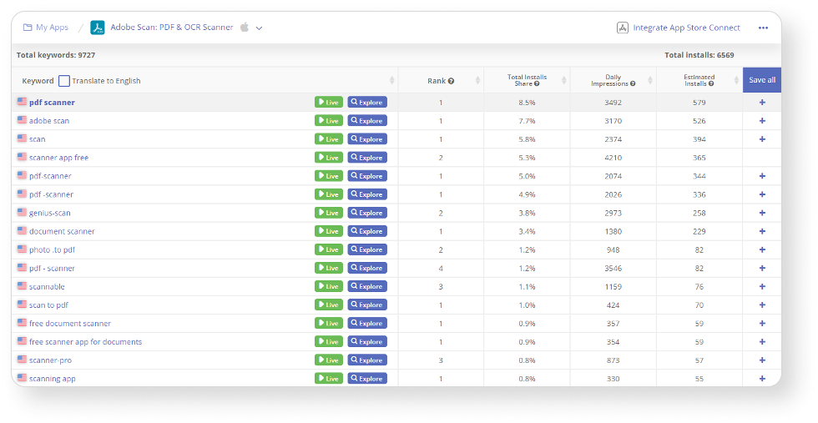The image size is (818, 423).
Task: Click Save all button
Action: 762,80
